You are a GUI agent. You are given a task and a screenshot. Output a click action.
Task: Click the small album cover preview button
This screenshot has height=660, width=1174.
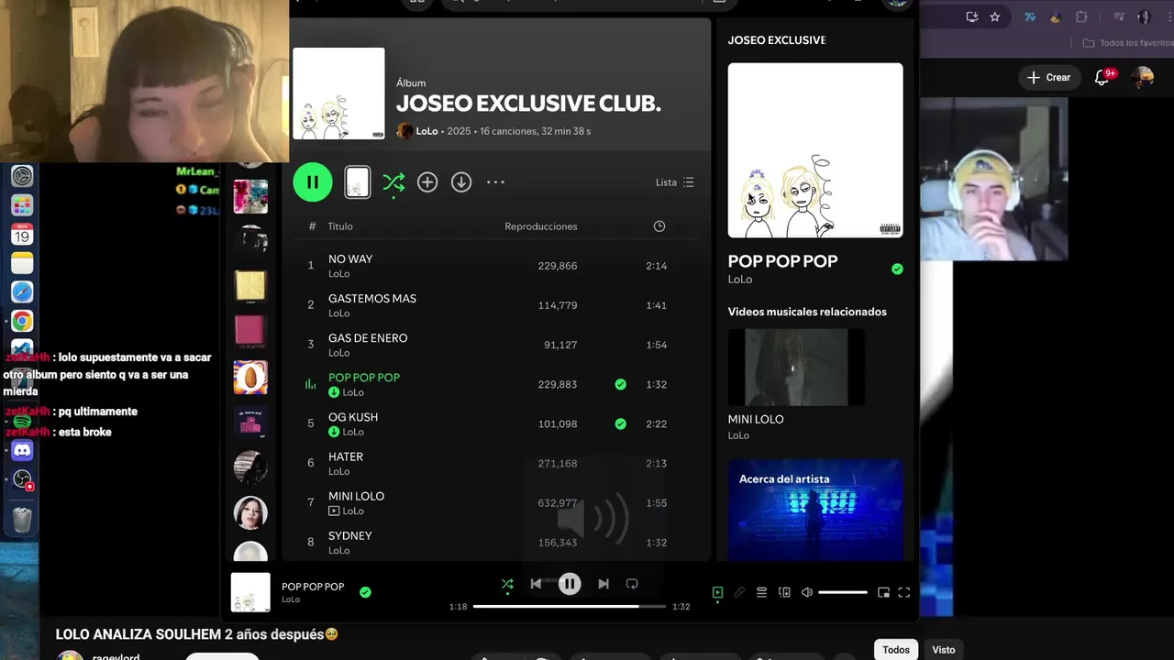(x=358, y=181)
